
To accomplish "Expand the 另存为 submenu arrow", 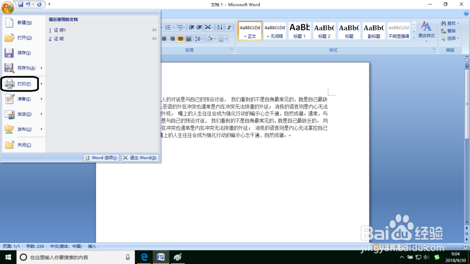I will 42,68.
